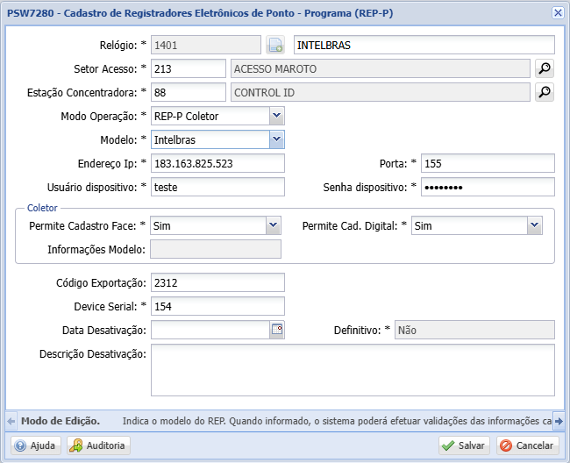Click the status hint about modelo do REP
The width and height of the screenshot is (570, 463).
coord(337,421)
